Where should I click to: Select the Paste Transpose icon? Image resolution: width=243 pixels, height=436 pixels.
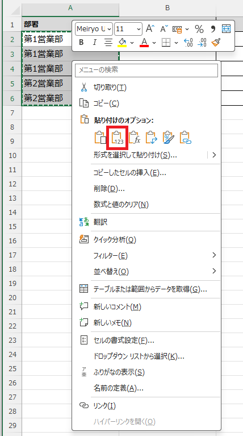tap(152, 138)
